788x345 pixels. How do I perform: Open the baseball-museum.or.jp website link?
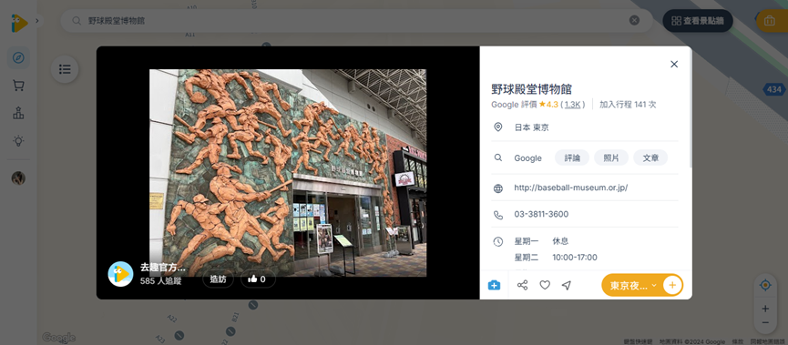[571, 188]
